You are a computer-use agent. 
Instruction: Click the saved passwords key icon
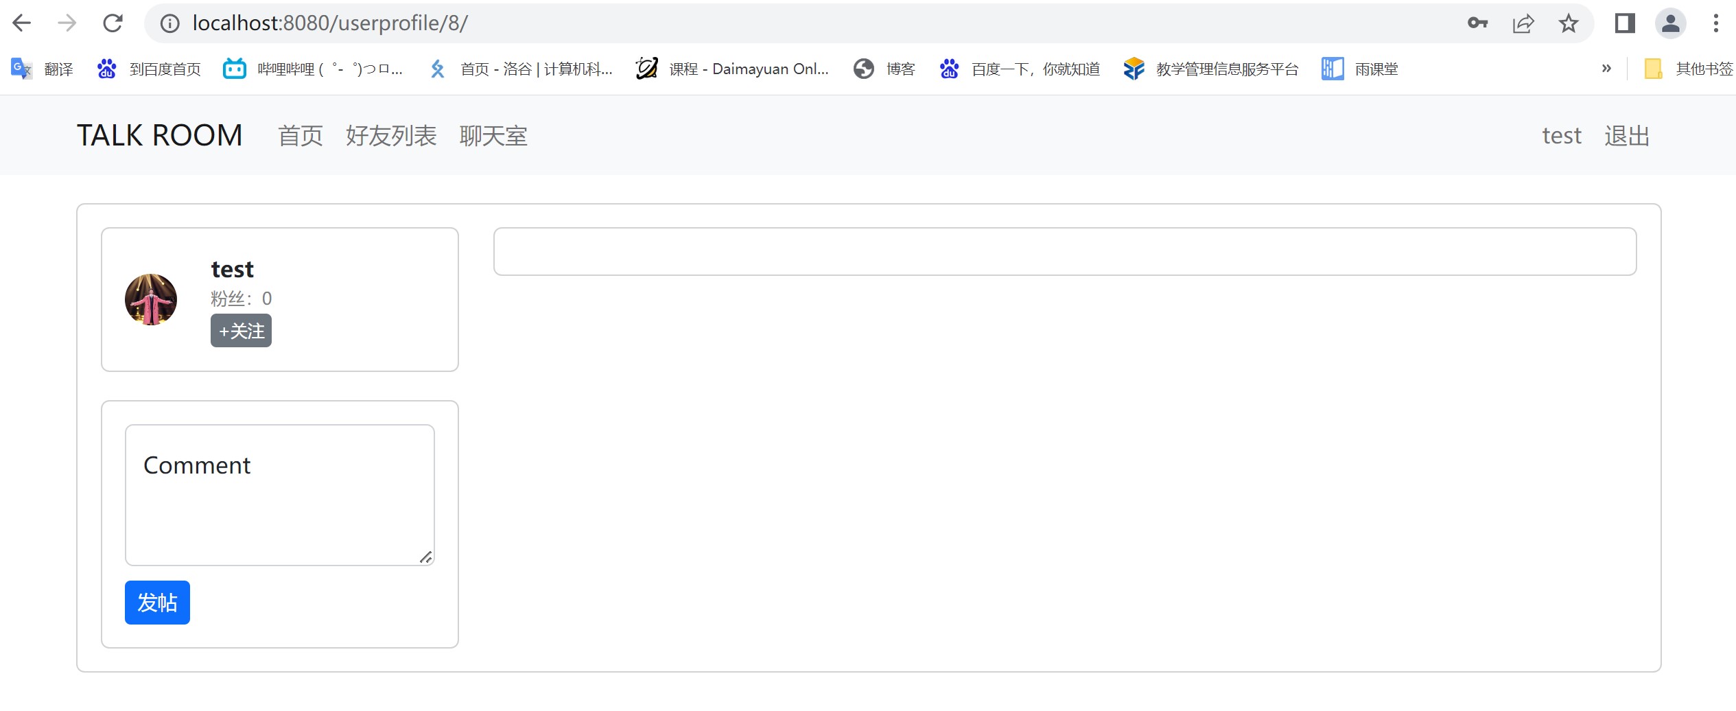(x=1478, y=23)
